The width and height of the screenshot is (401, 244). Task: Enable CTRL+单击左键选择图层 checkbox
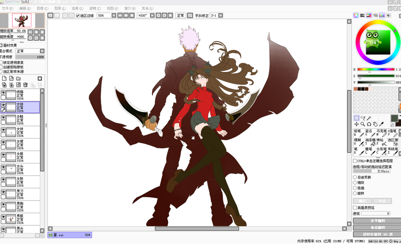click(355, 161)
